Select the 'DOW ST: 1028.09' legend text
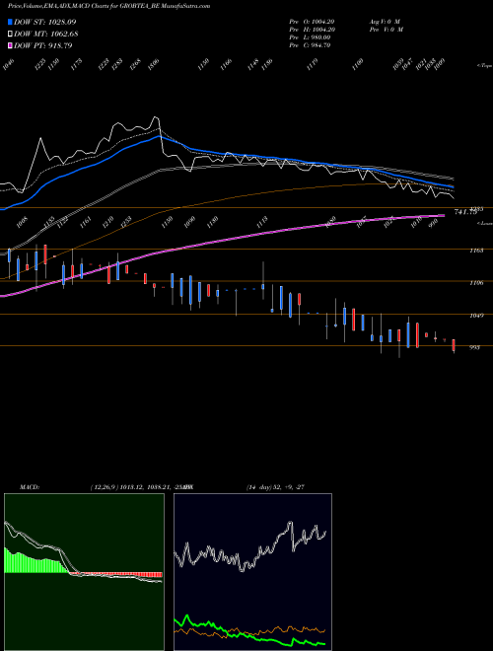The image size is (493, 651). 44,22
